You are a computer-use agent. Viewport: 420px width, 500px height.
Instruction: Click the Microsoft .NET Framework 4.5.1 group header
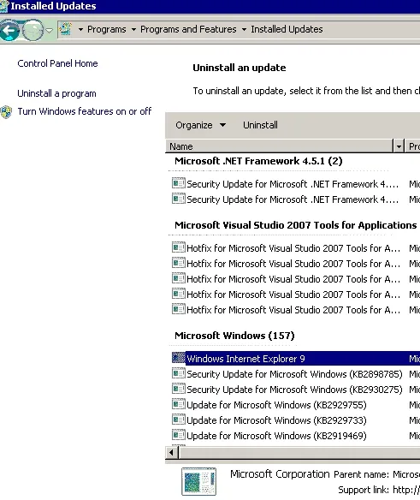pos(258,161)
